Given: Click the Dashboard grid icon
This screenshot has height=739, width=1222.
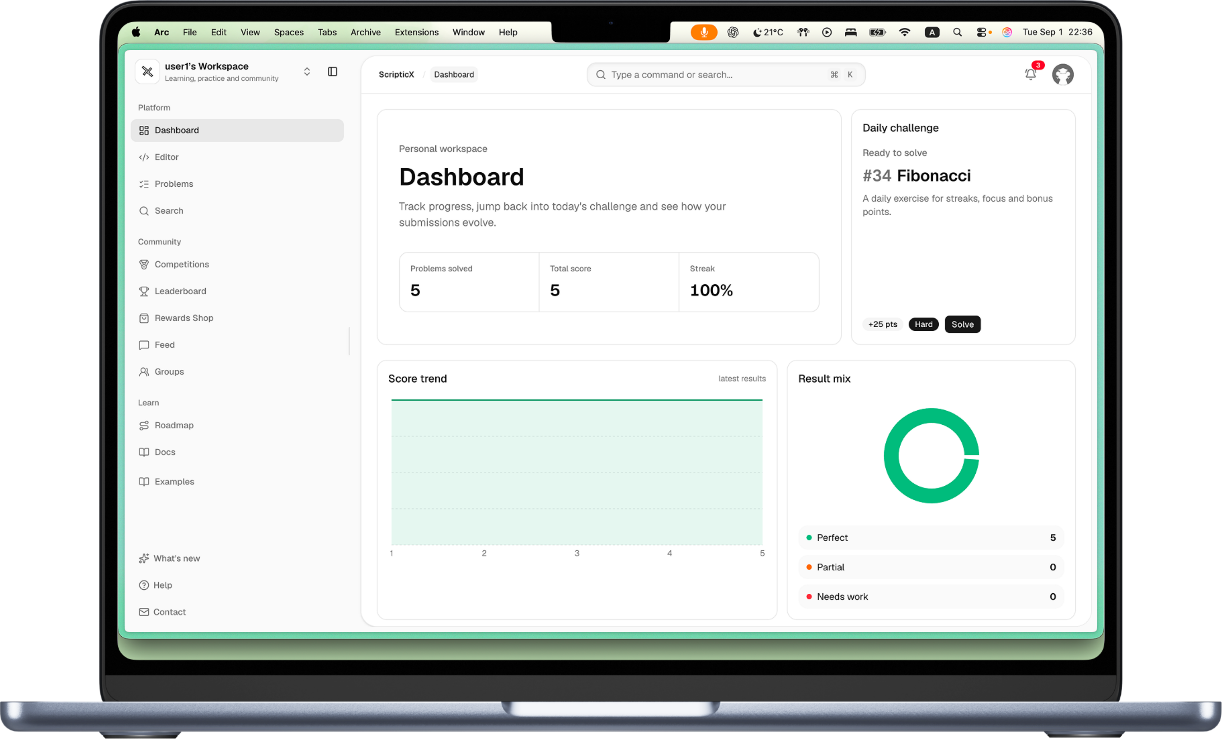Looking at the screenshot, I should click(144, 130).
